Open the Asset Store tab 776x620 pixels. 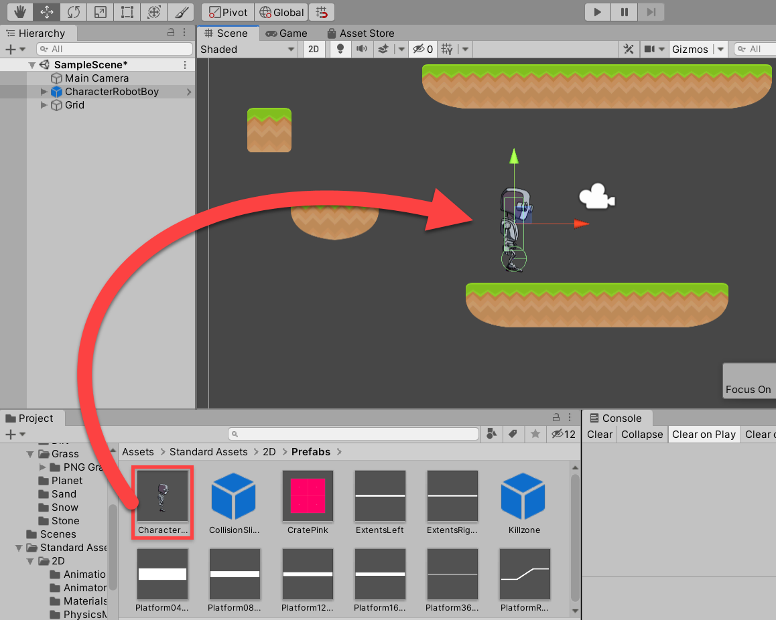(361, 33)
